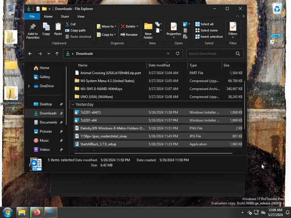
Task: Click Rename in the ribbon
Action: (129, 35)
